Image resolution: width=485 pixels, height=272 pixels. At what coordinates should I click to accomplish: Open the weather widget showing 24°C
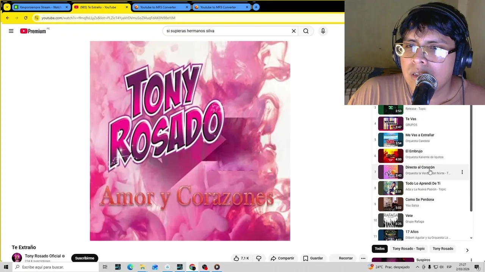389,267
